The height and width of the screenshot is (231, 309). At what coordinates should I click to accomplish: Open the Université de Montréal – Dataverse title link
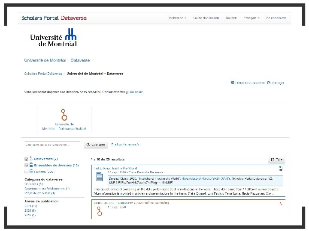tap(57, 60)
